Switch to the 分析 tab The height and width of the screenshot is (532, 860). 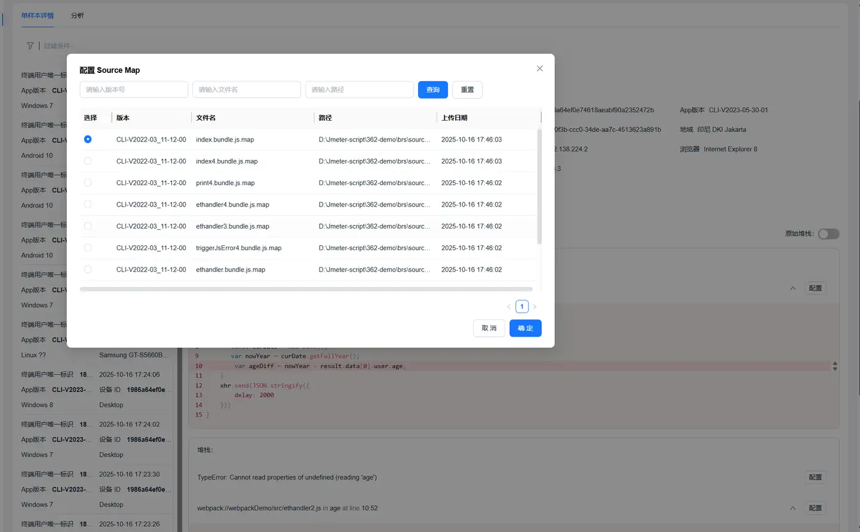click(78, 16)
